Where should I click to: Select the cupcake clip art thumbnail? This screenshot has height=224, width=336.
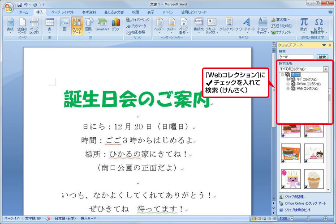(314, 179)
